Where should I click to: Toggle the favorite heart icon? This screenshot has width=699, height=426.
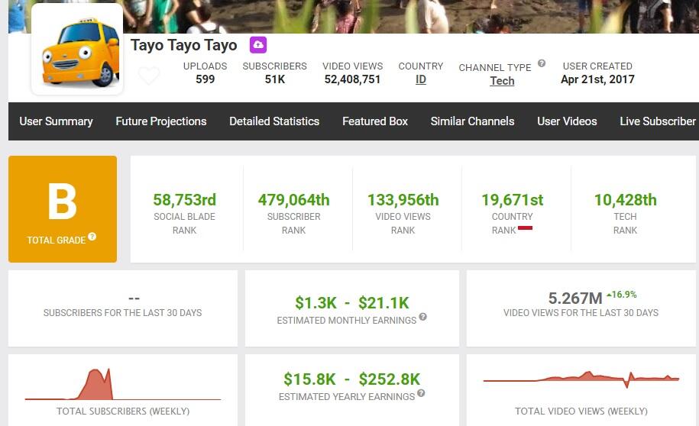(149, 76)
